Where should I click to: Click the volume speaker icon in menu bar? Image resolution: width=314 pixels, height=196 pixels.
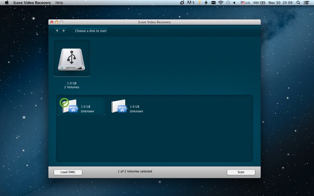click(x=234, y=3)
